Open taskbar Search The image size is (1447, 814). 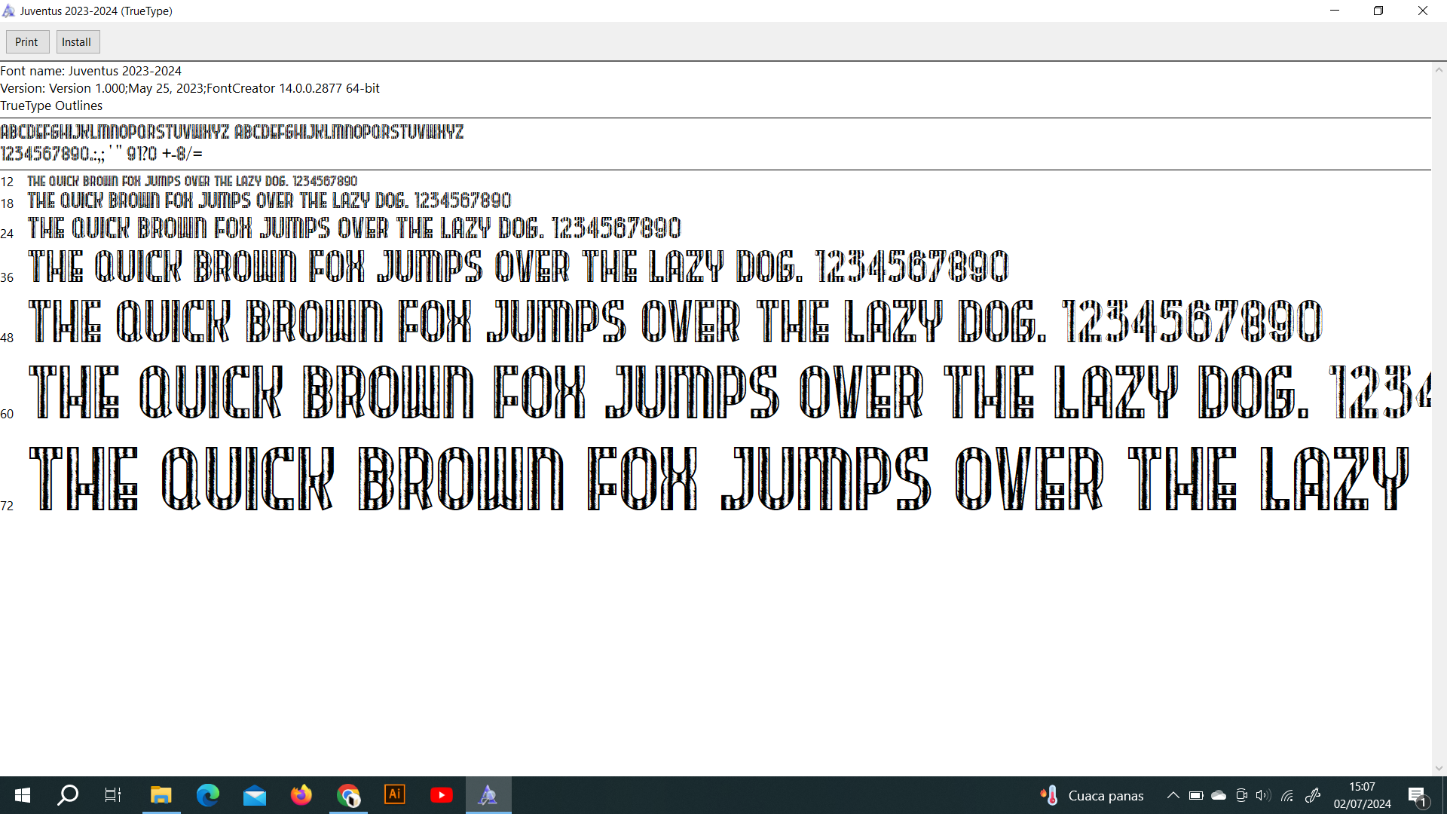[68, 795]
